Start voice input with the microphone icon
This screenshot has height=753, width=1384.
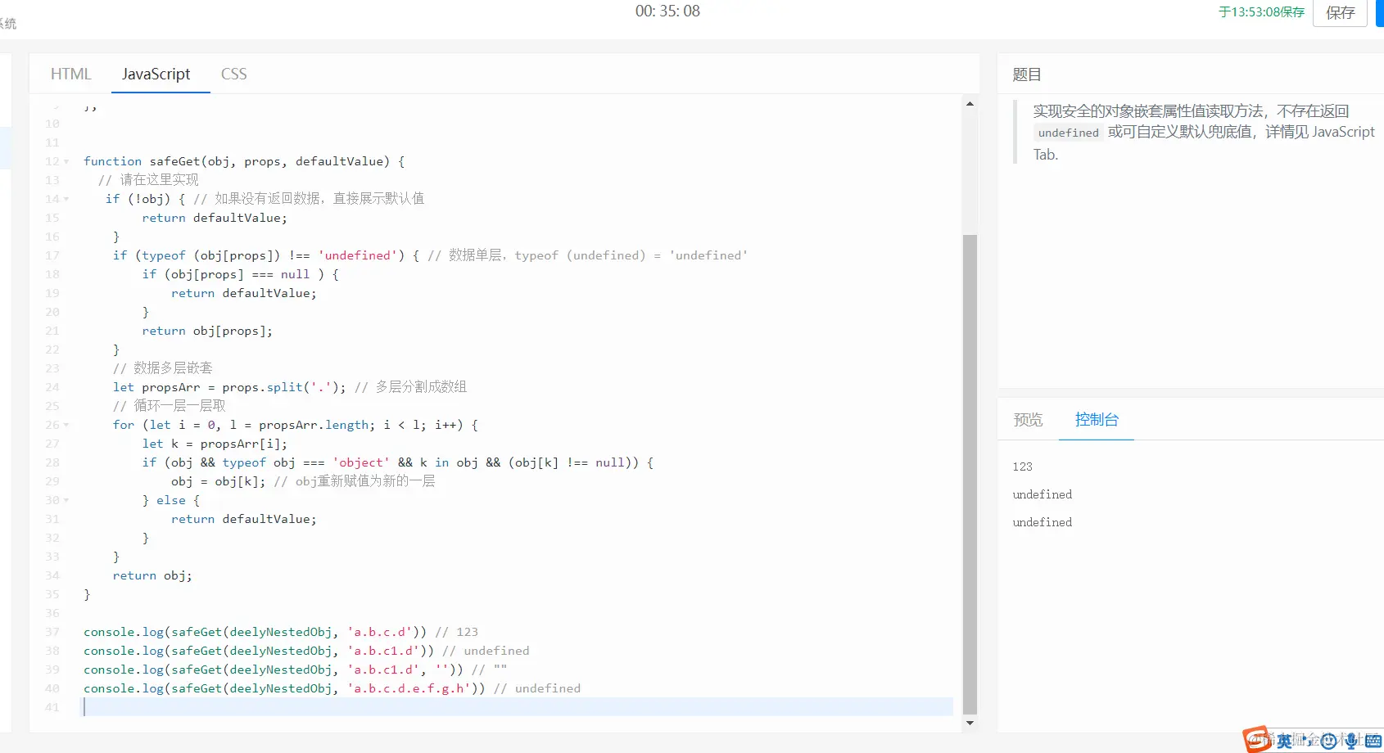pyautogui.click(x=1350, y=741)
